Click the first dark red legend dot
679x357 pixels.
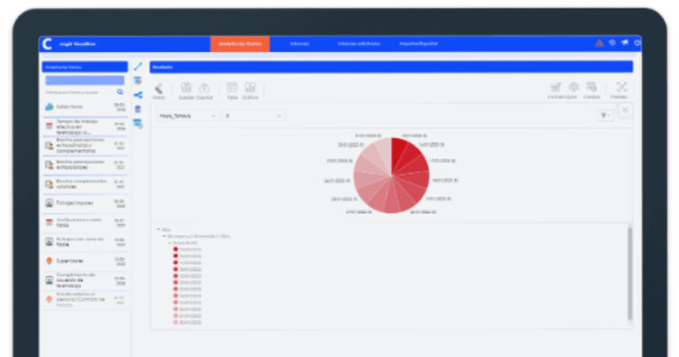coord(176,249)
